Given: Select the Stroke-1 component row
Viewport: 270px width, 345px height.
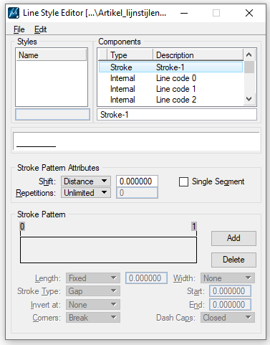Looking at the screenshot, I should point(170,67).
